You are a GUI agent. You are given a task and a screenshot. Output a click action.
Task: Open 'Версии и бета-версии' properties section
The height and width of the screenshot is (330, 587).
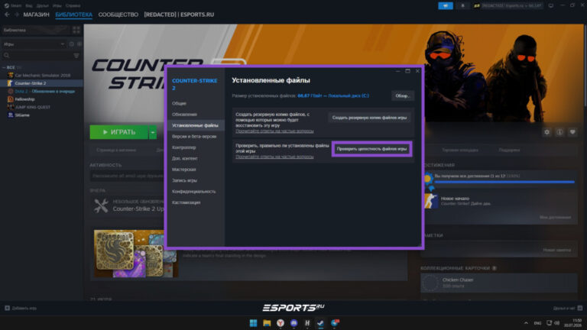click(196, 137)
